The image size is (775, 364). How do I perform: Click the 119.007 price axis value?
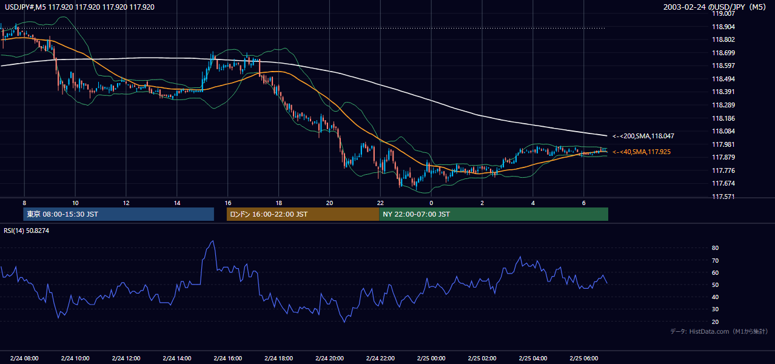pos(723,14)
